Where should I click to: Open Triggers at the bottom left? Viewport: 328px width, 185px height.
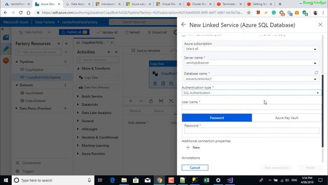(25, 171)
